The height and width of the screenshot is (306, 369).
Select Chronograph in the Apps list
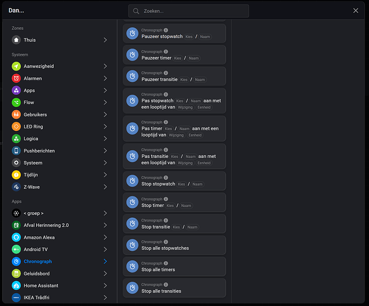click(x=60, y=261)
